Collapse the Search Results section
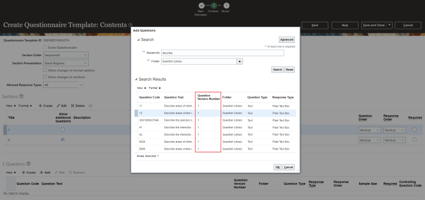This screenshot has height=200, width=425. (136, 80)
